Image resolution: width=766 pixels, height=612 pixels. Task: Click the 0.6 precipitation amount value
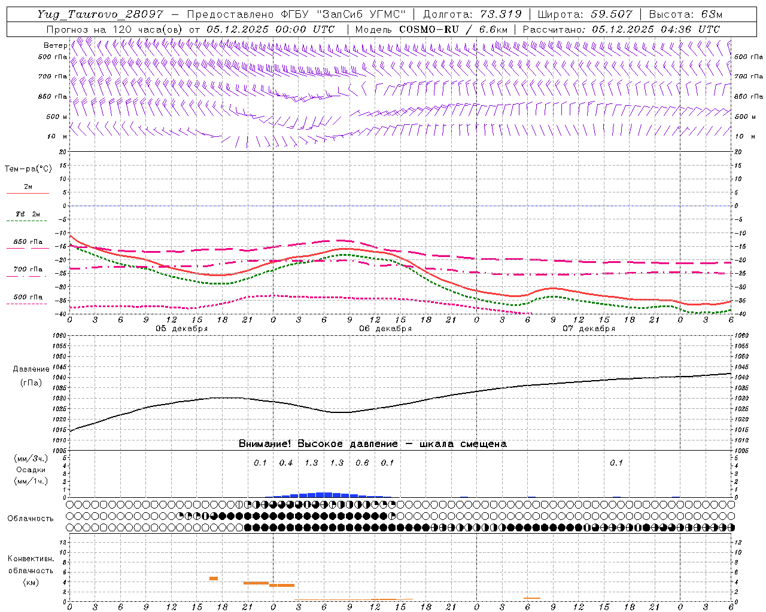[362, 463]
